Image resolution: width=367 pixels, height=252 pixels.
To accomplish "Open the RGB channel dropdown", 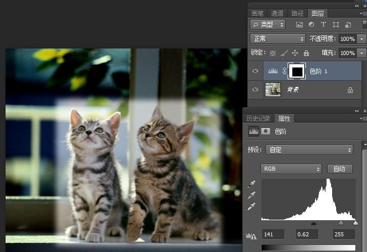I will 291,169.
